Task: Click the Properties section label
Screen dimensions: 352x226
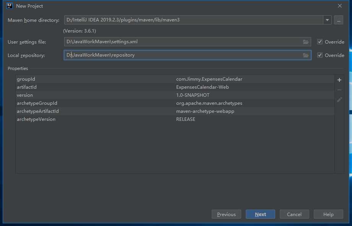Action: click(18, 68)
